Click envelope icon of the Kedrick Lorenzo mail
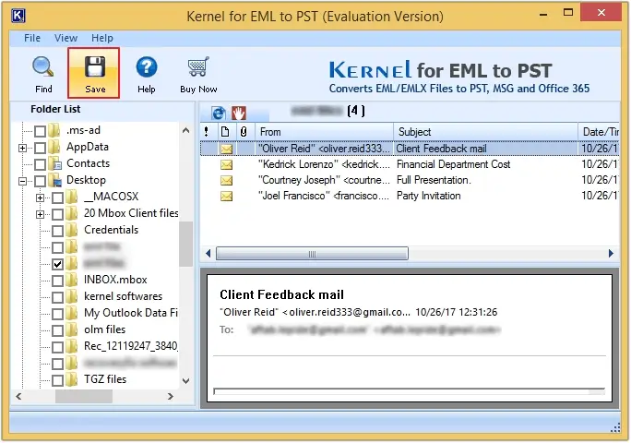This screenshot has height=443, width=631. [x=227, y=164]
